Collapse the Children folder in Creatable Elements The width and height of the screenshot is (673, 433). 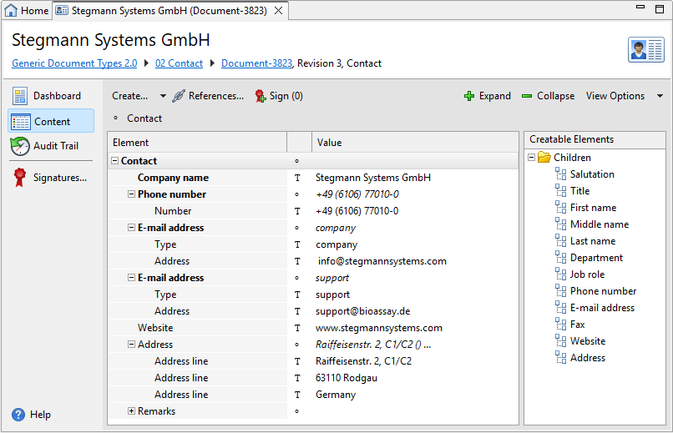point(531,158)
